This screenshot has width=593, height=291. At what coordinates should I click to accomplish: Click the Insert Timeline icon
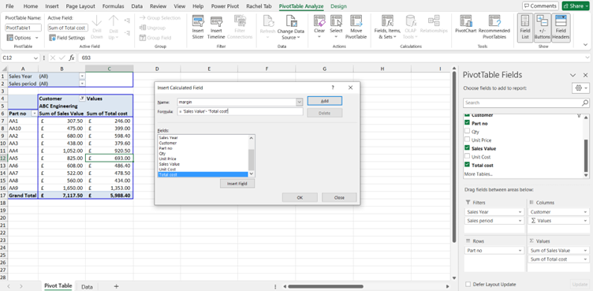216,28
